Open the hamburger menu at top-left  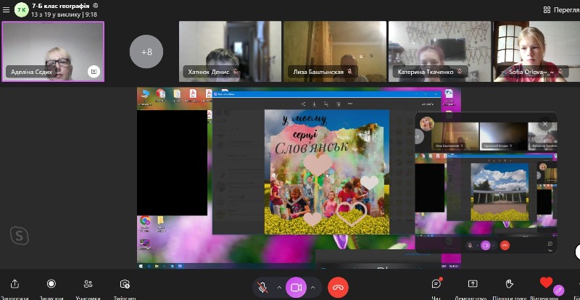[x=6, y=9]
